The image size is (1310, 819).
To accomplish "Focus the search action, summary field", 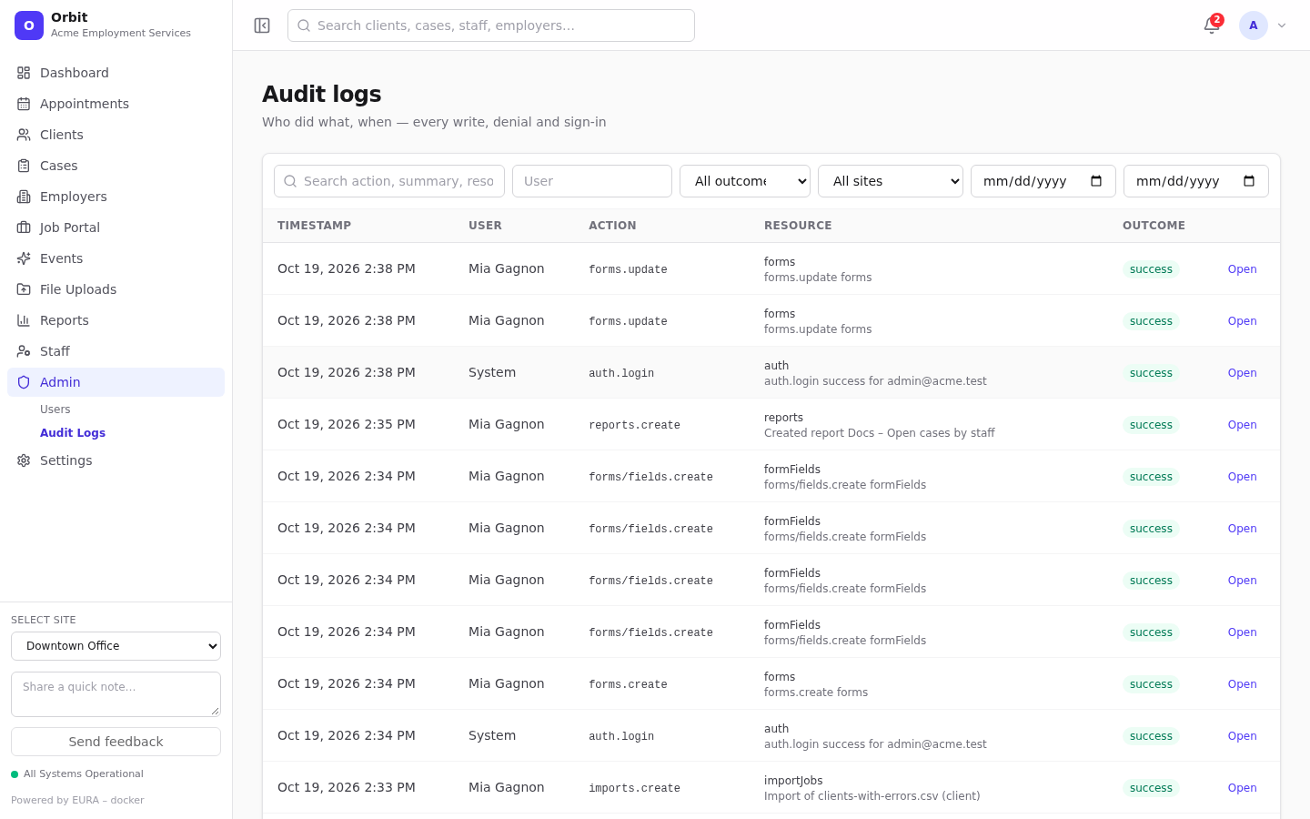I will click(x=389, y=181).
